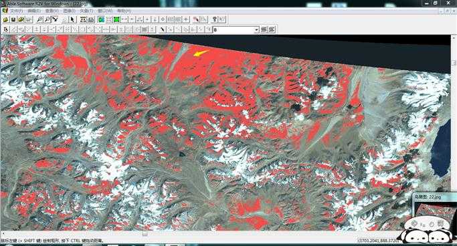The width and height of the screenshot is (457, 246).
Task: Select the zoom in magnifier tool
Action: (40, 19)
